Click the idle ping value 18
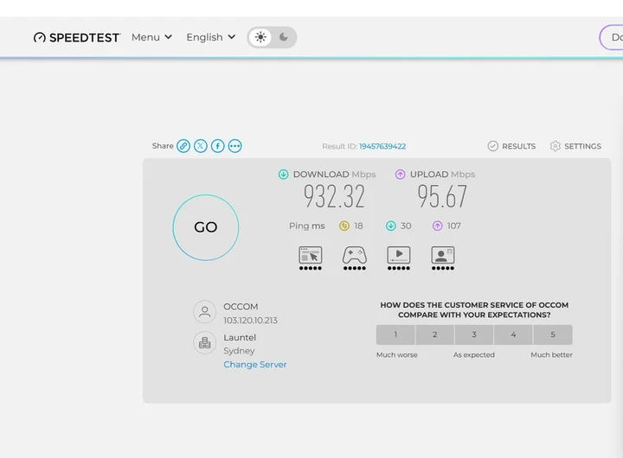 tap(358, 226)
